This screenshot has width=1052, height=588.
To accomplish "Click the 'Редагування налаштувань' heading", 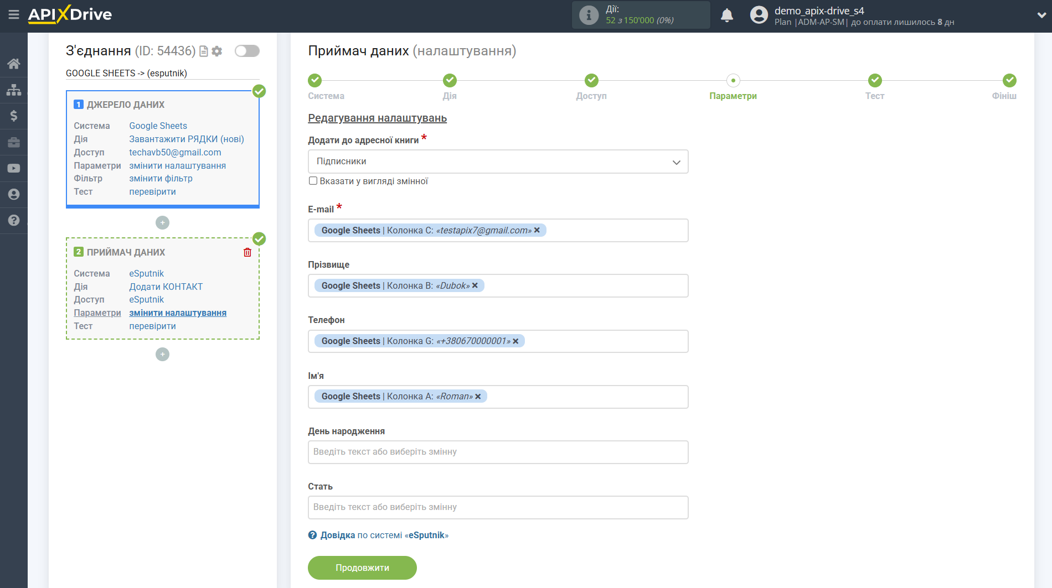I will point(377,118).
